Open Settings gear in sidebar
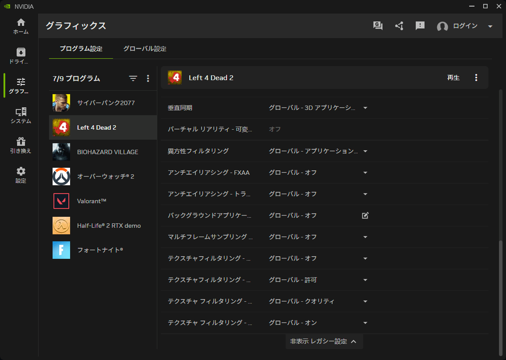This screenshot has width=506, height=360. point(21,175)
